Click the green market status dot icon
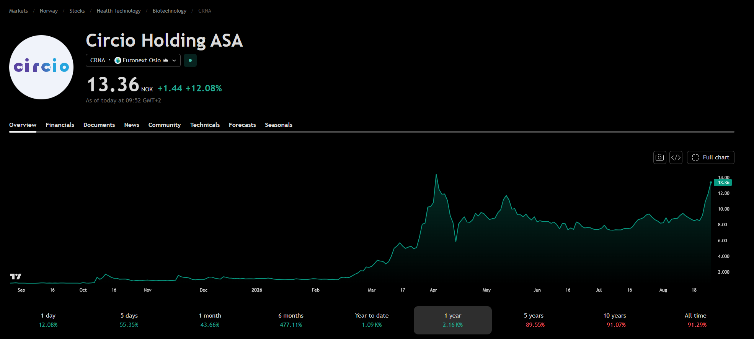 [190, 60]
